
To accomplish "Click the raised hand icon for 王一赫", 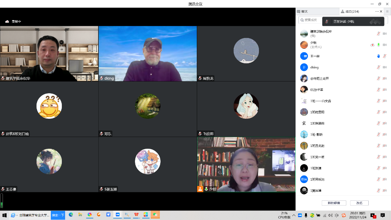I will pyautogui.click(x=379, y=56).
